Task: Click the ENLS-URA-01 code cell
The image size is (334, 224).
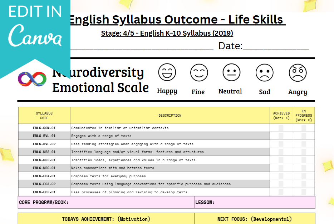Action: [x=44, y=152]
